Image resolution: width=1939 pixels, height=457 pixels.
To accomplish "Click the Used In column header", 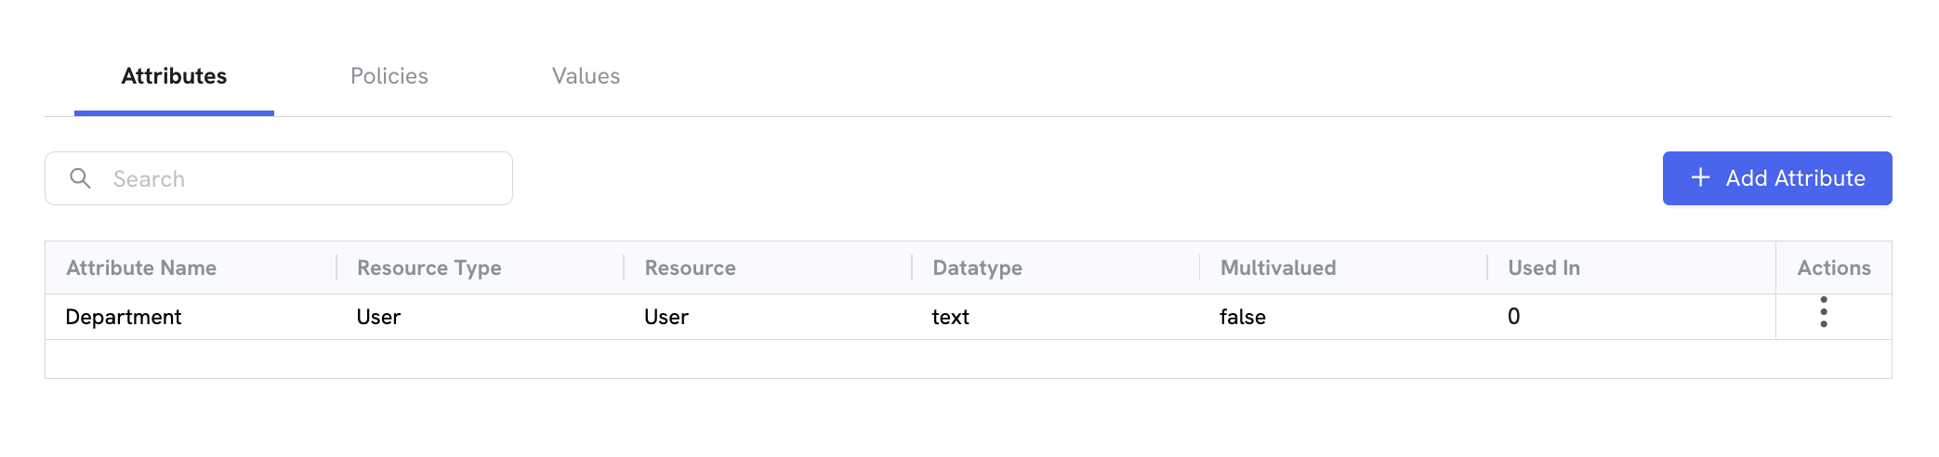I will pos(1544,268).
